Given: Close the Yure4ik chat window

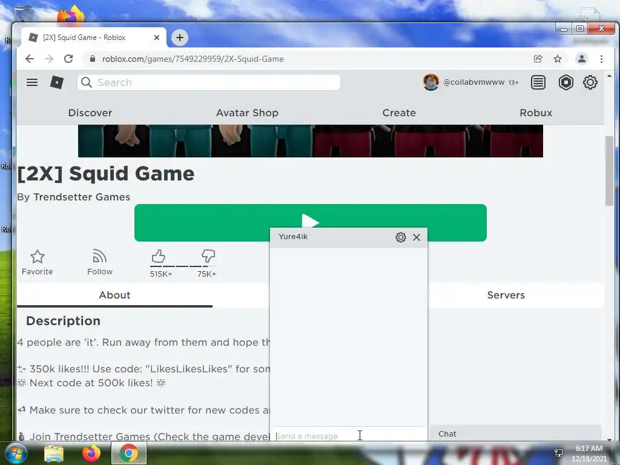Looking at the screenshot, I should click(x=417, y=237).
